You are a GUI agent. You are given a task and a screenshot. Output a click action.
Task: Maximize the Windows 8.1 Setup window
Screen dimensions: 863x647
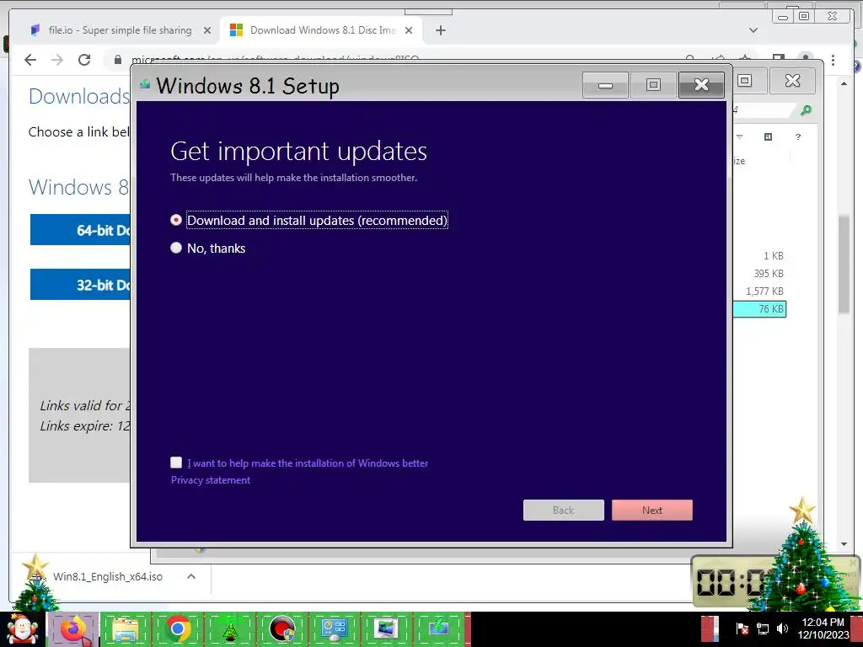tap(653, 85)
